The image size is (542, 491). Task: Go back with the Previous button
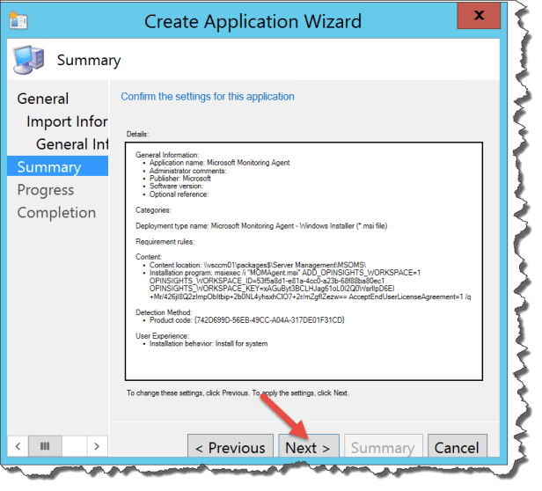[231, 446]
